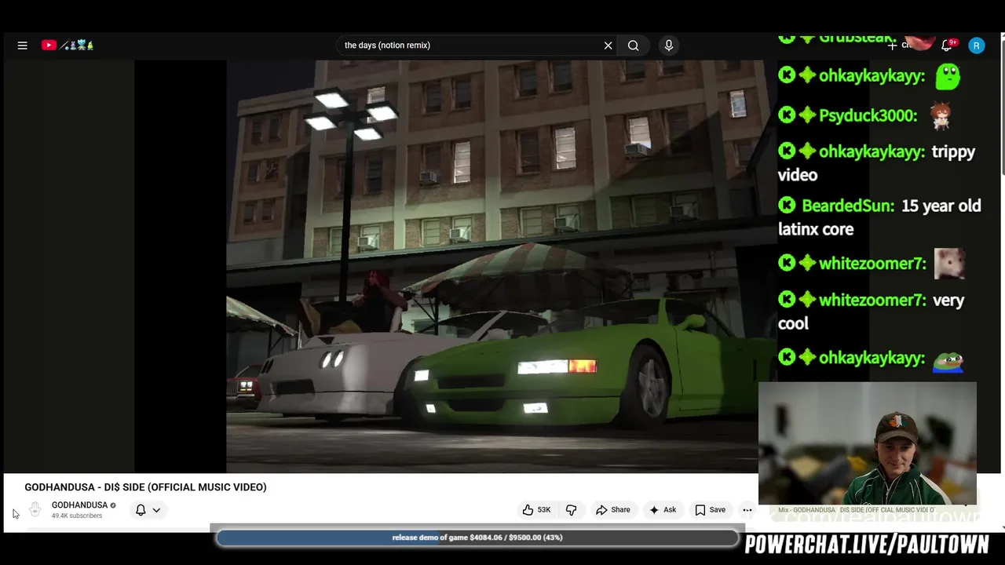Start voice search with the microphone icon
1005x565 pixels.
coord(669,46)
